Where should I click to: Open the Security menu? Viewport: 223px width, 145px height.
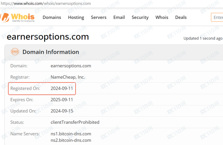140,17
